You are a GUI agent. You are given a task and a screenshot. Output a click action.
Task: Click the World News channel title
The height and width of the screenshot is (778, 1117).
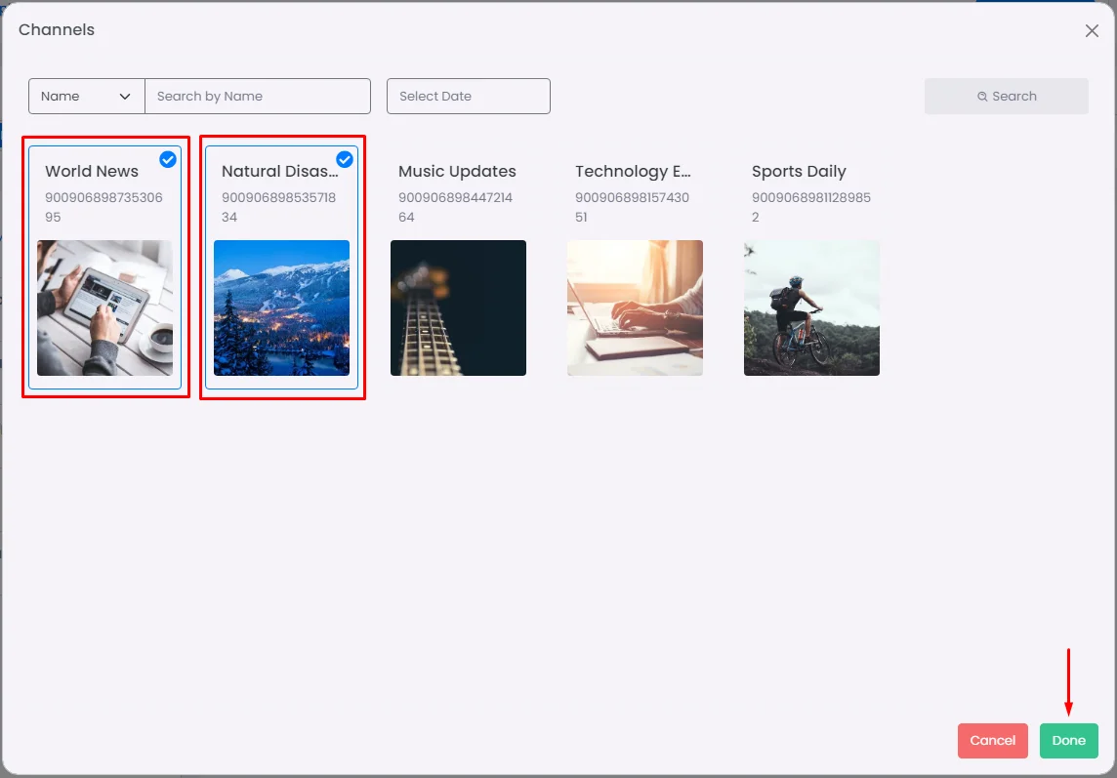coord(92,172)
